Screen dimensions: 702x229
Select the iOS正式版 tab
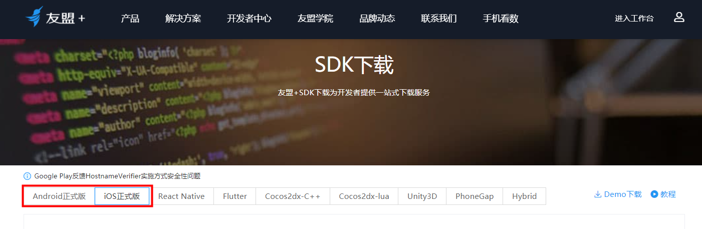122,196
